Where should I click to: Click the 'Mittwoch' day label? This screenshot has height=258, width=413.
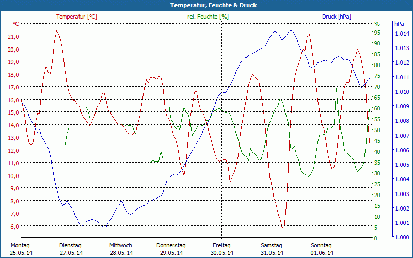[x=121, y=246]
